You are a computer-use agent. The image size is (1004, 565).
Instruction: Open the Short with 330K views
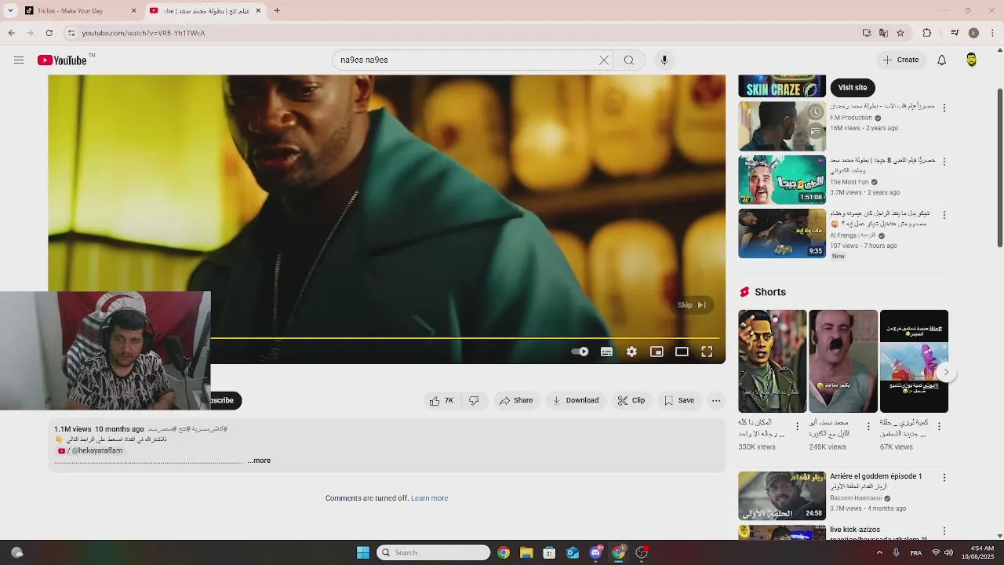tap(773, 361)
